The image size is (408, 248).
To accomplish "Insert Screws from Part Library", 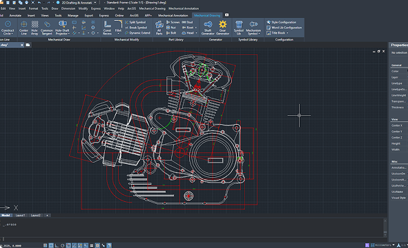I will pyautogui.click(x=173, y=22).
